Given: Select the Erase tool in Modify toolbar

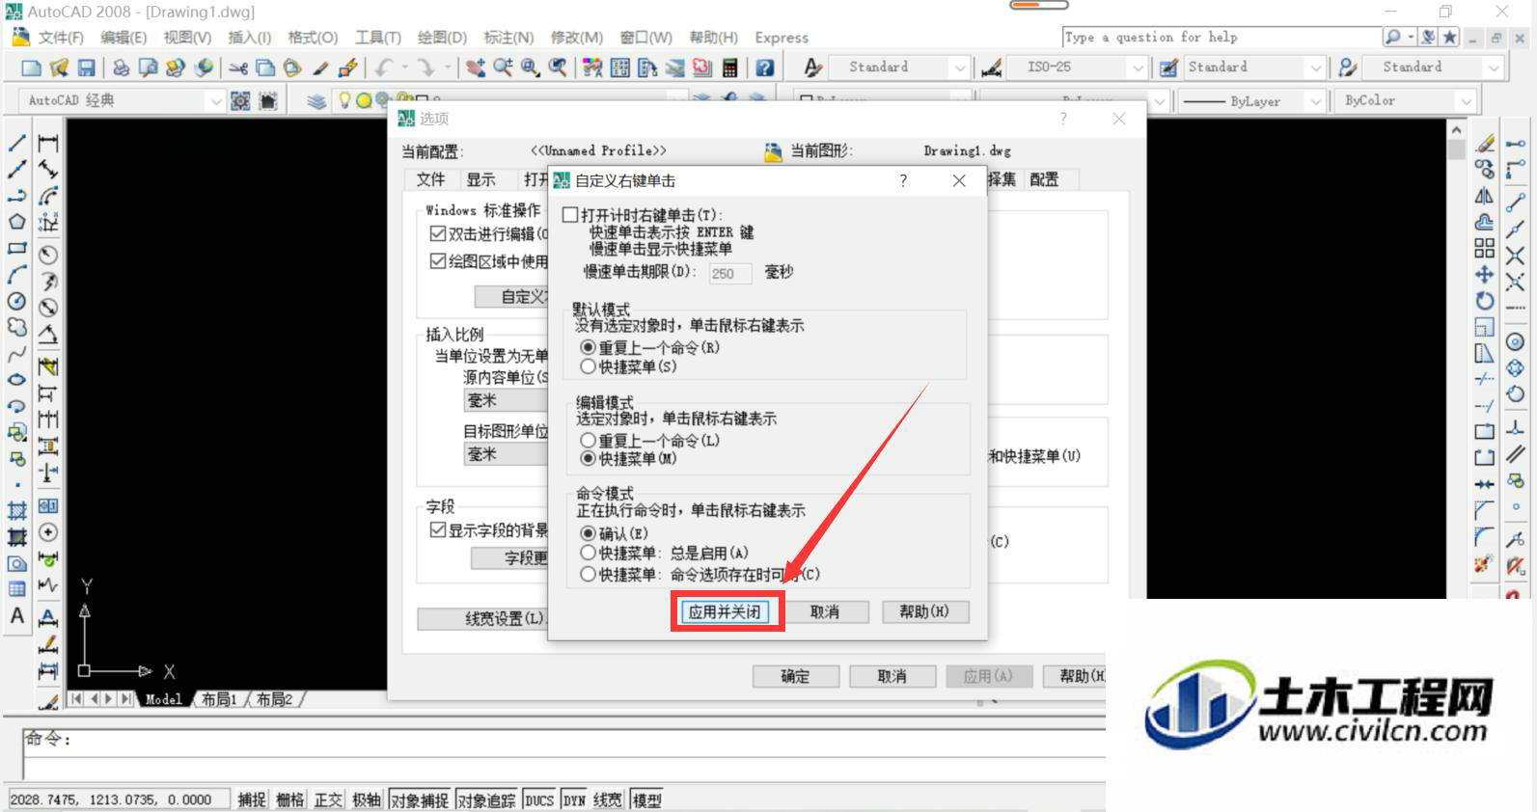Looking at the screenshot, I should [1485, 144].
